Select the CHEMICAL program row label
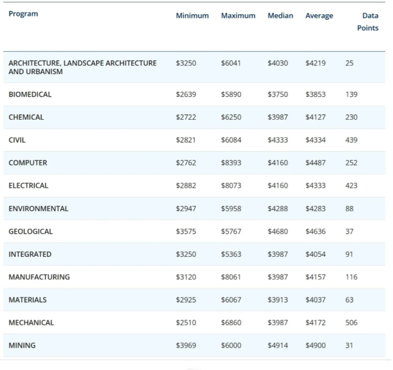The image size is (393, 370). (26, 117)
